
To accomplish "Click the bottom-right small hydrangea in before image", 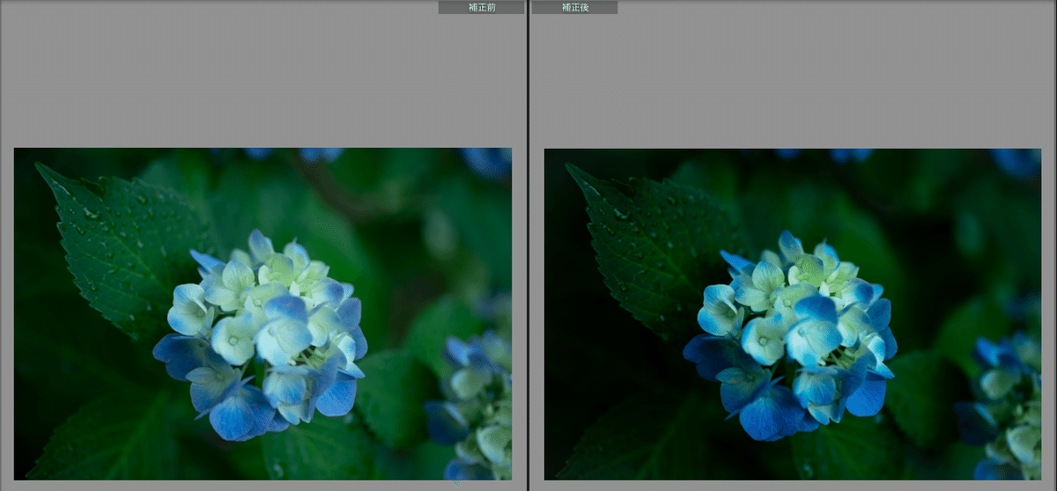I will 476,405.
